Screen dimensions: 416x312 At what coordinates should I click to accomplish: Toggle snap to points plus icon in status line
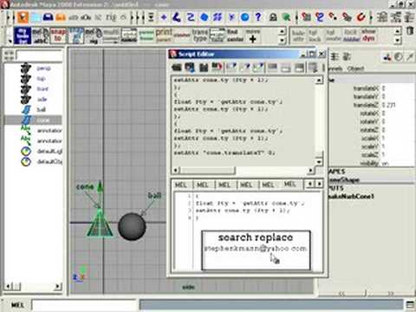(x=164, y=17)
